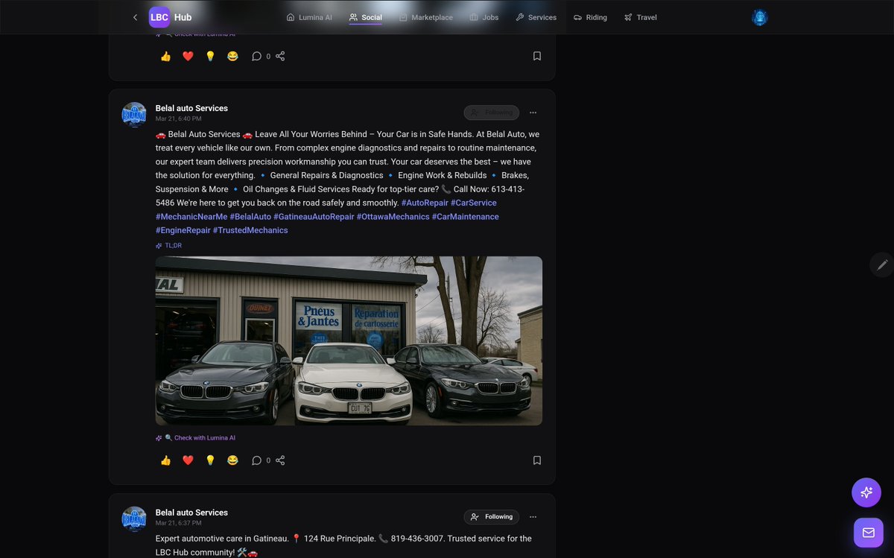This screenshot has height=558, width=894.
Task: React with lightbulb on the 6:40 PM post
Action: 210,460
